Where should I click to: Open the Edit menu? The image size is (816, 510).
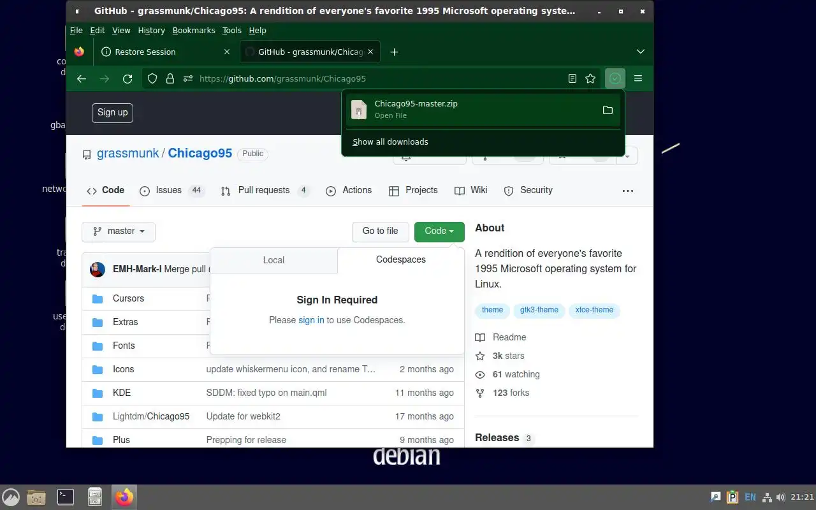click(98, 30)
